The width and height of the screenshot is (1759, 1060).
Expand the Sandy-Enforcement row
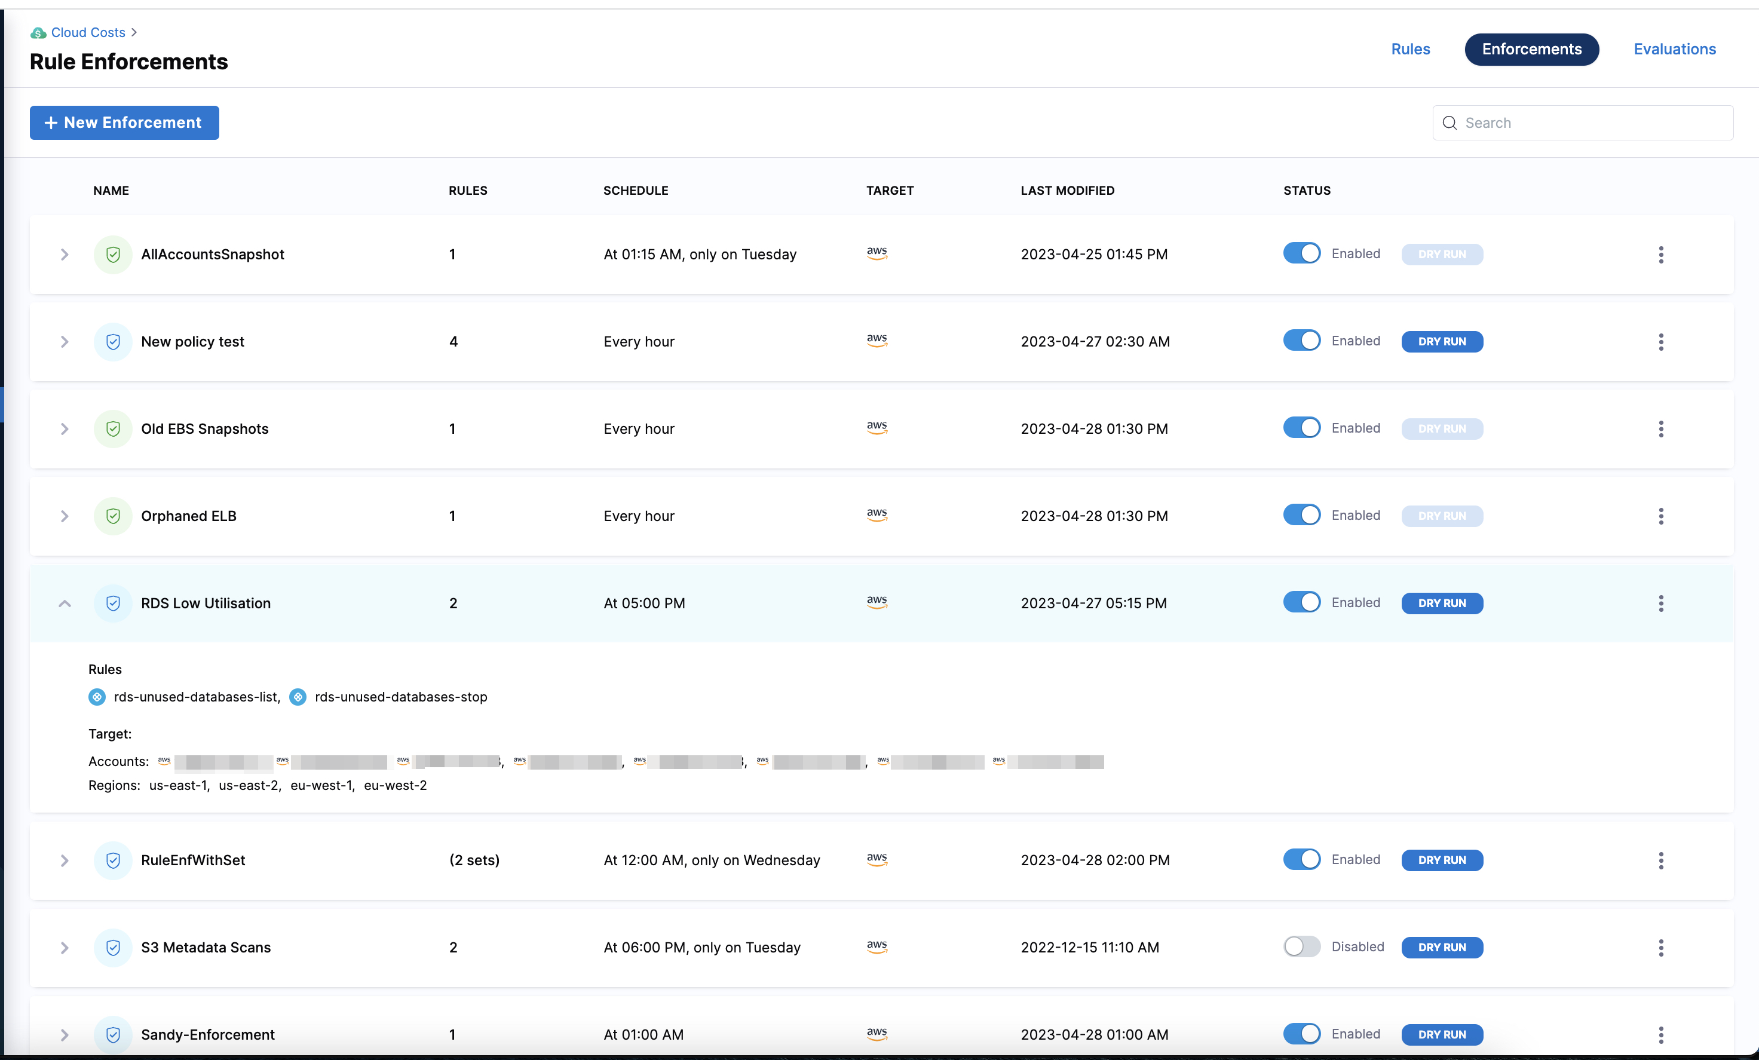click(65, 1035)
